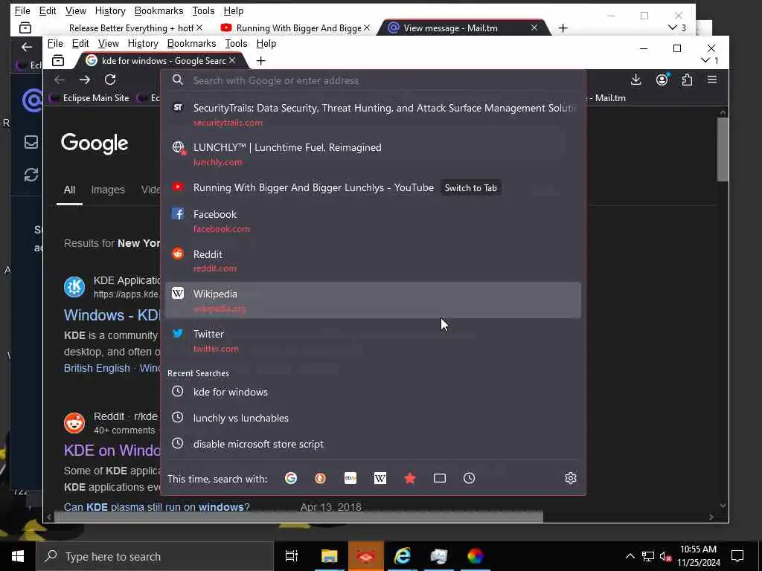
Task: Select the Reddit suggestion
Action: pos(374,261)
